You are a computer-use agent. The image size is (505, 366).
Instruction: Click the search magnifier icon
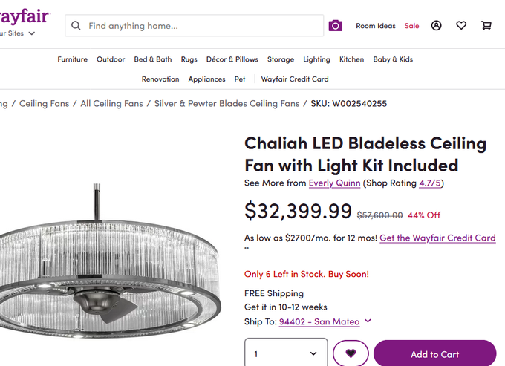[76, 26]
